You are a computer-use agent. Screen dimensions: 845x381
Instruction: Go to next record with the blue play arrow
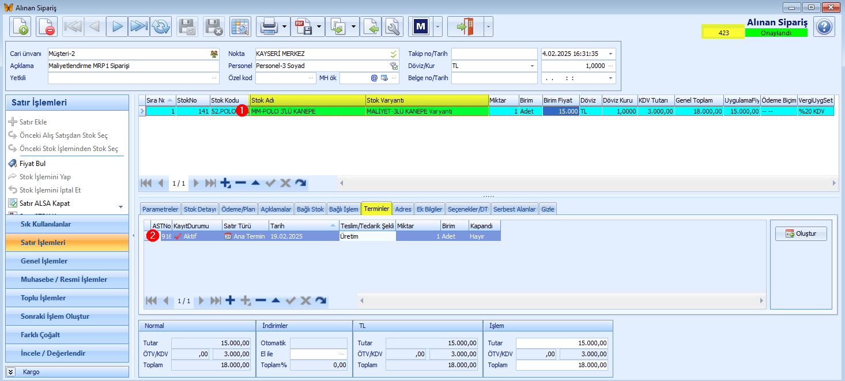(x=117, y=27)
